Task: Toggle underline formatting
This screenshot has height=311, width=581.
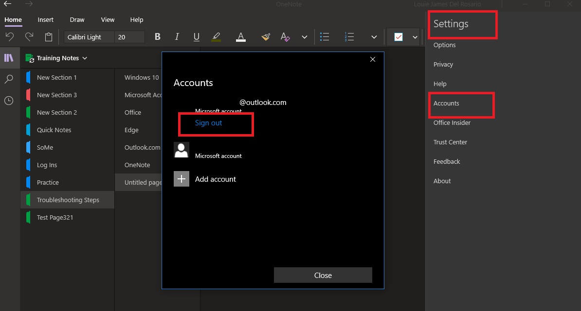Action: point(197,36)
